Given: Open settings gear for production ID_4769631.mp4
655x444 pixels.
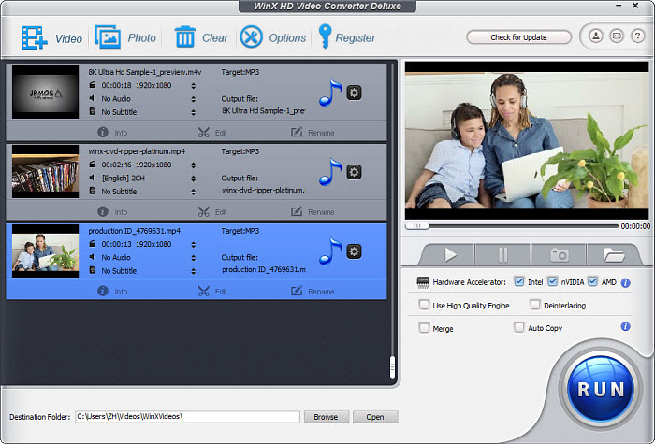Looking at the screenshot, I should tap(354, 251).
